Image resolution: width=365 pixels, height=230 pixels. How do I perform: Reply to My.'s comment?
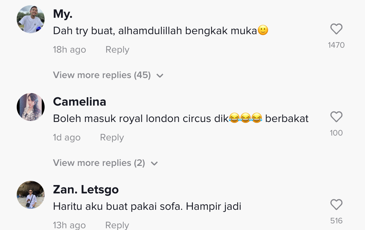(x=117, y=50)
